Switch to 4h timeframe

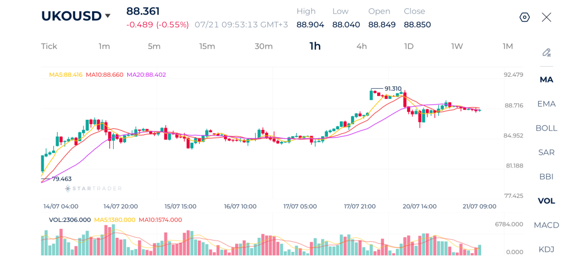(361, 46)
